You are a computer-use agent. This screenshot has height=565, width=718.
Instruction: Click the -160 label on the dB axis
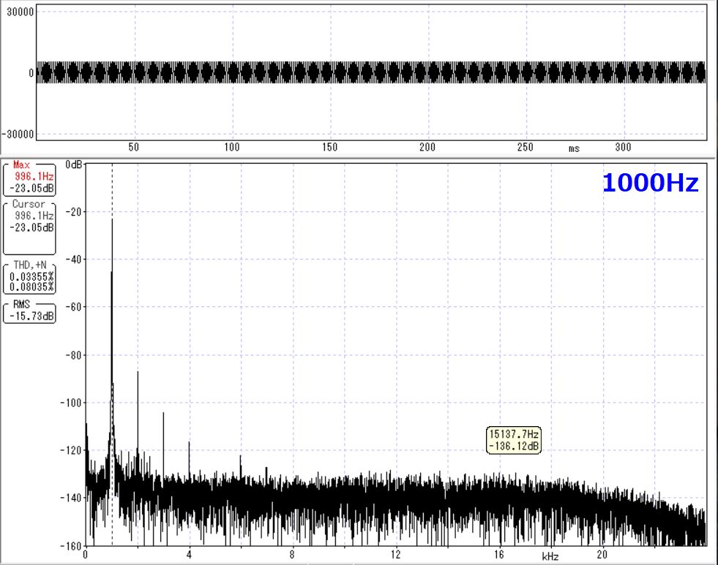pos(72,545)
